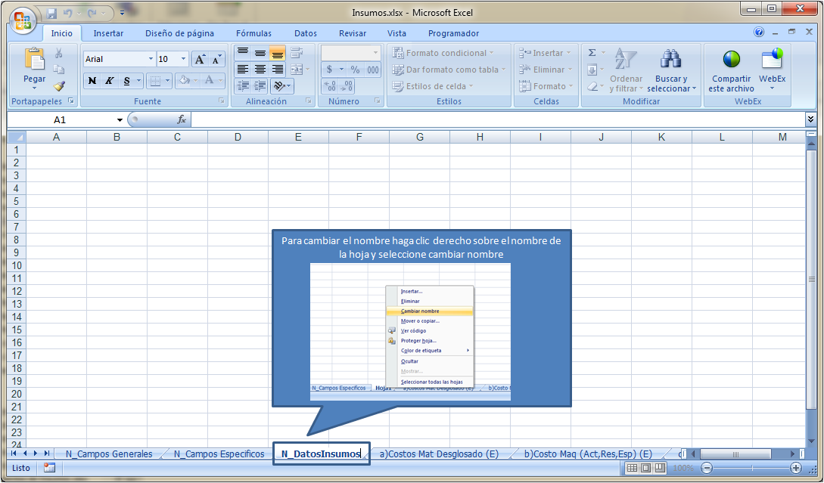Click the fill color bucket
Viewport: 824px width, 483px height.
184,80
